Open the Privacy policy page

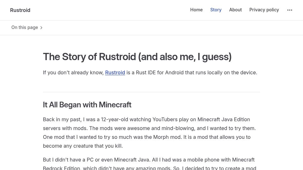tap(264, 10)
